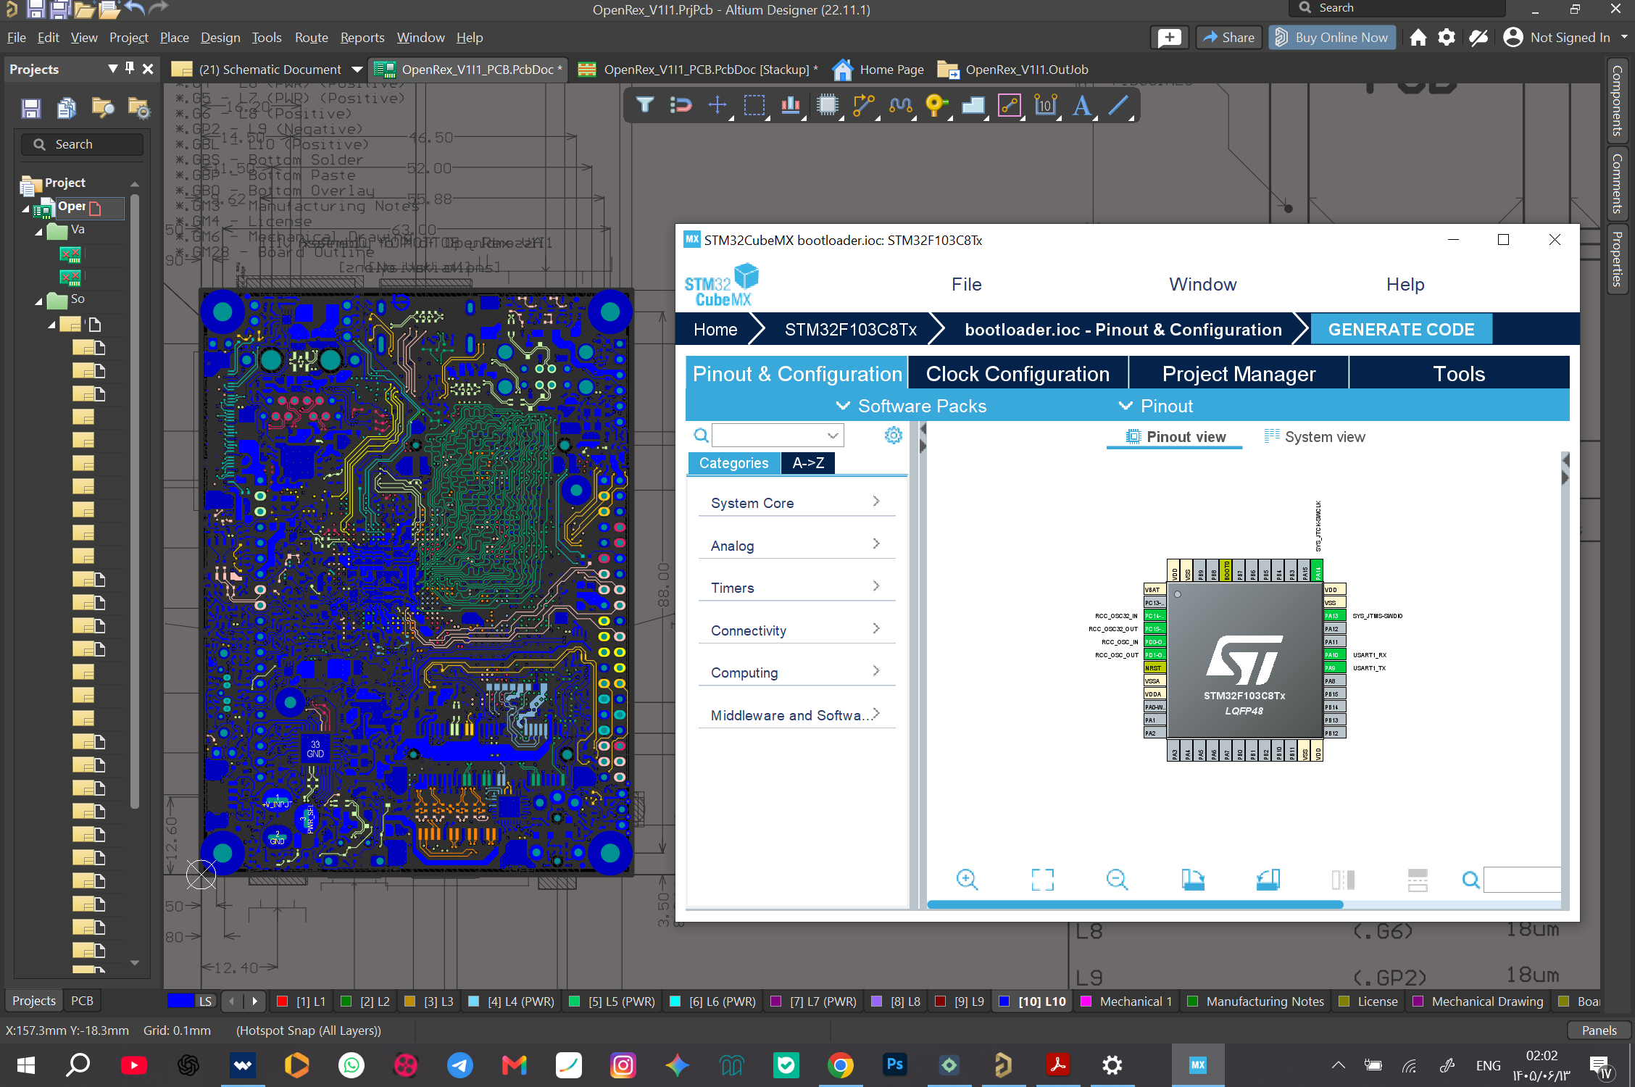Open Telegram from the taskbar
Screen dimensions: 1635x1087
click(x=460, y=1065)
